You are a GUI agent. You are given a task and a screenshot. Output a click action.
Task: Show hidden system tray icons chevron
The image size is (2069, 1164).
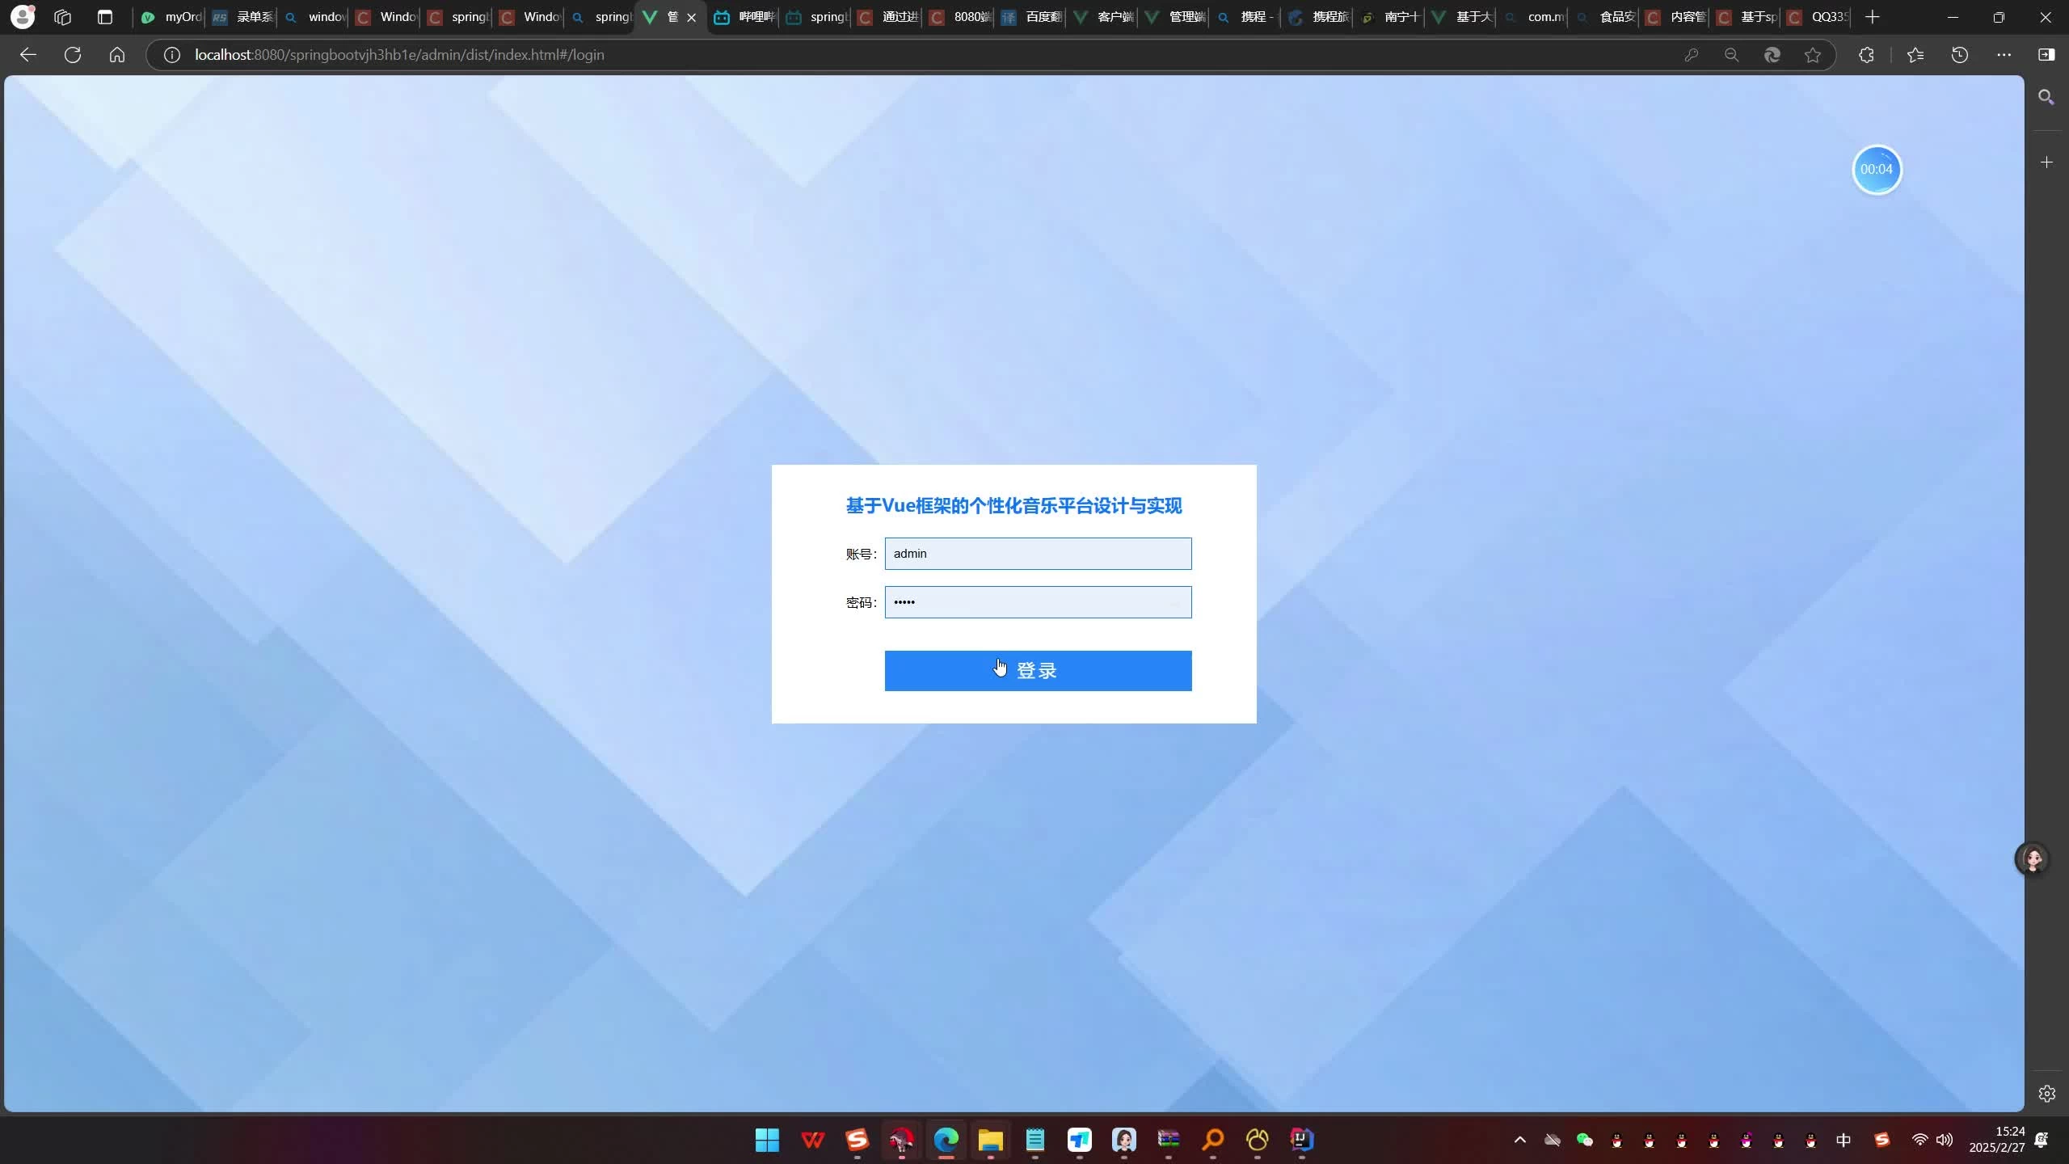1519,1140
